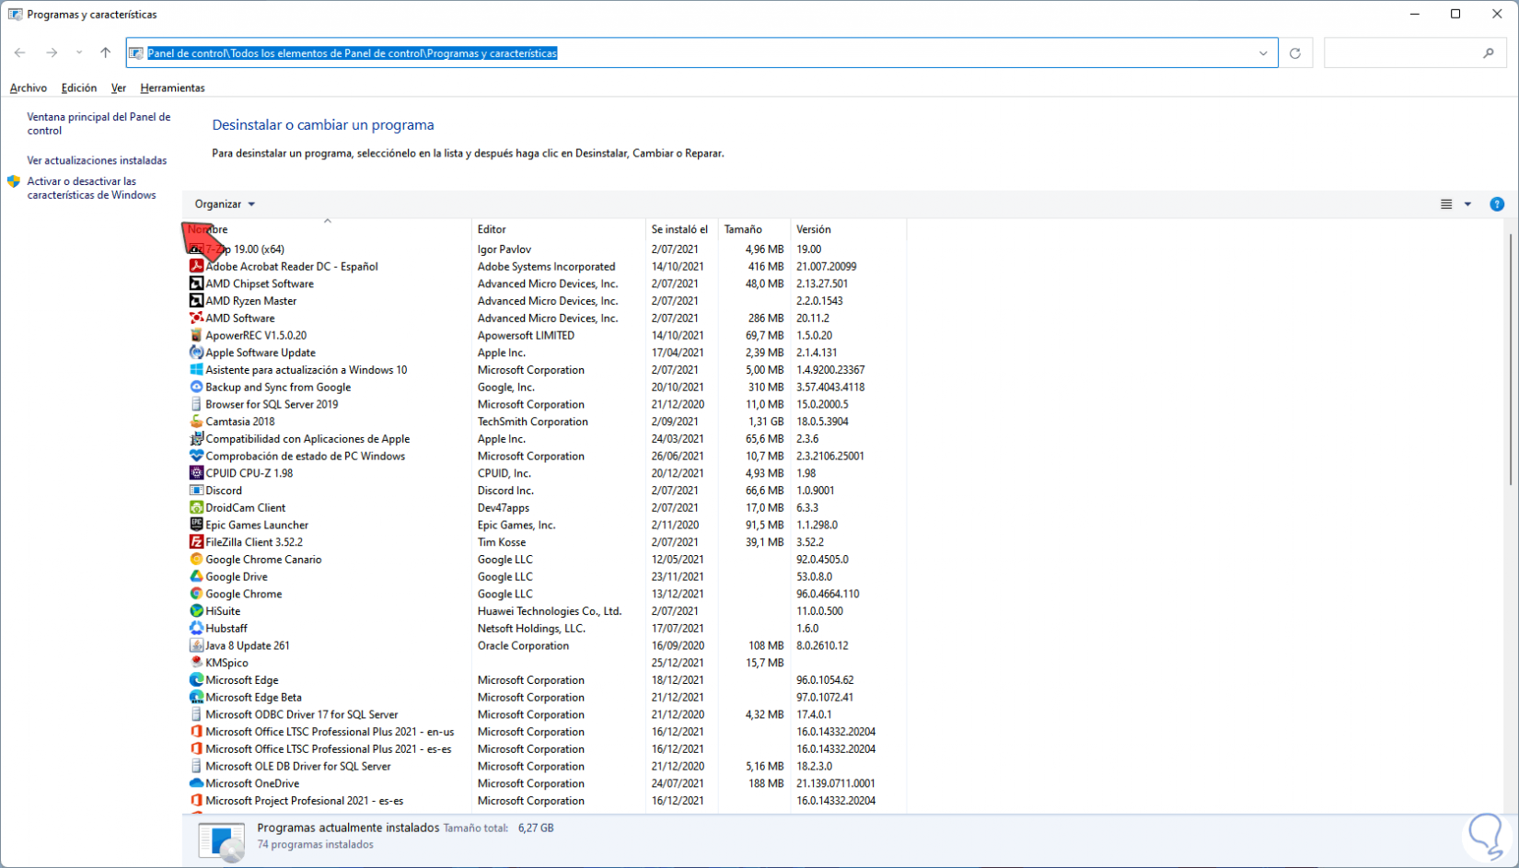Click Oracle Corporation editor cell
The image size is (1519, 868).
click(523, 646)
